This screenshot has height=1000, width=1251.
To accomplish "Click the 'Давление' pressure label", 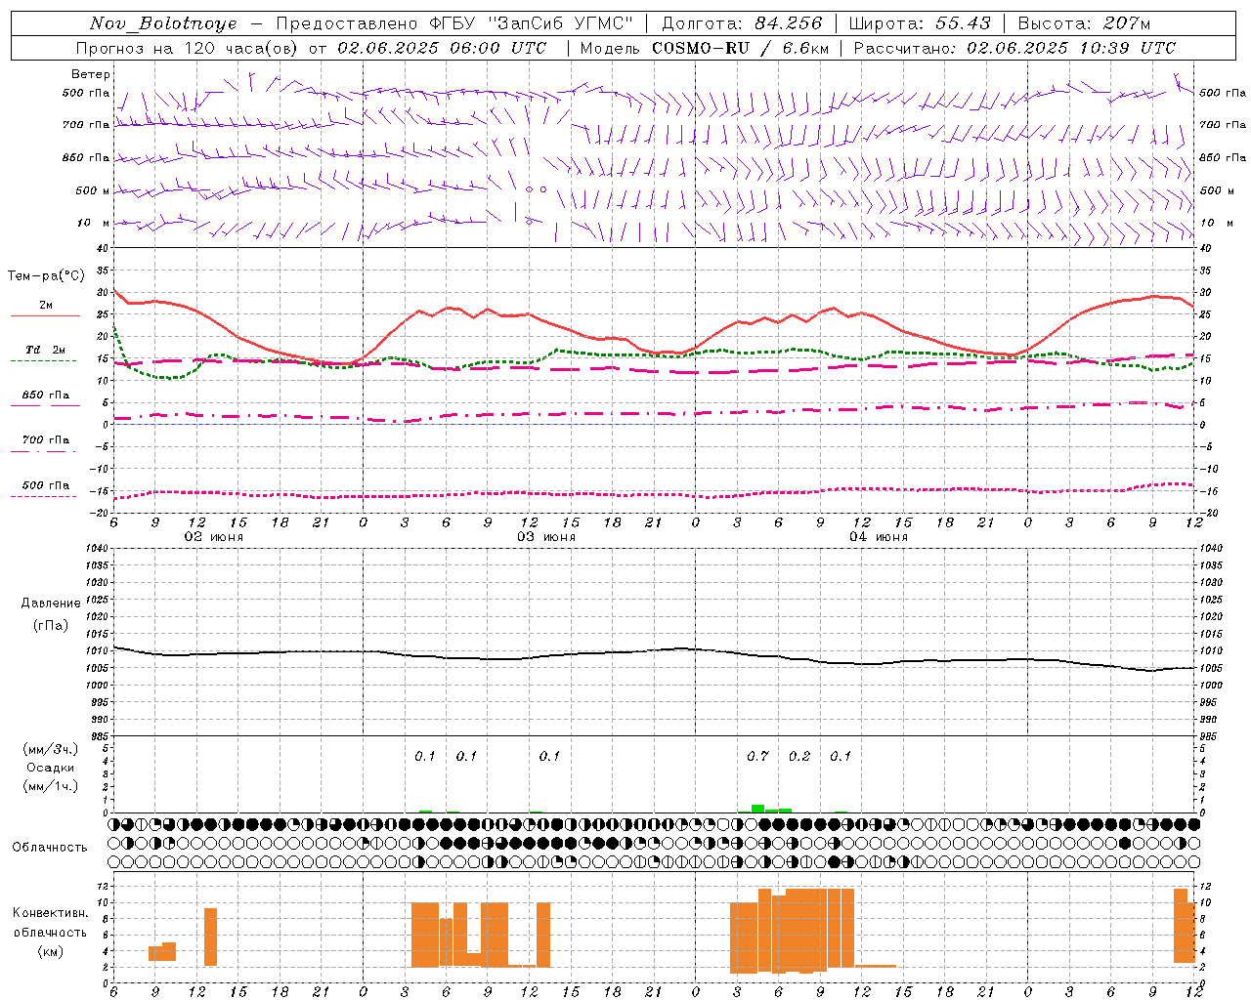I will pyautogui.click(x=51, y=604).
